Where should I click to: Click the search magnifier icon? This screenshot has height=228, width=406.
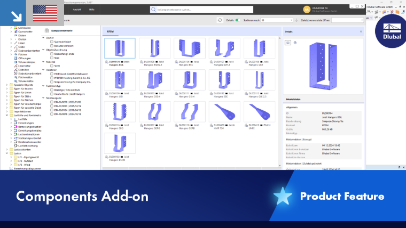pyautogui.click(x=153, y=10)
